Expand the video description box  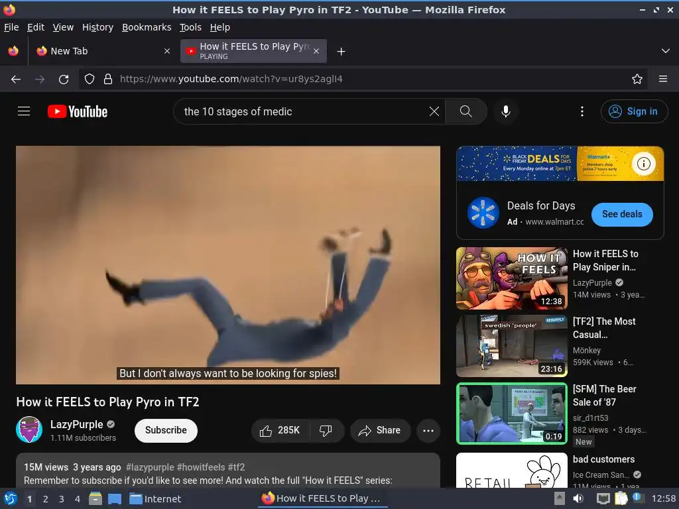tap(228, 471)
